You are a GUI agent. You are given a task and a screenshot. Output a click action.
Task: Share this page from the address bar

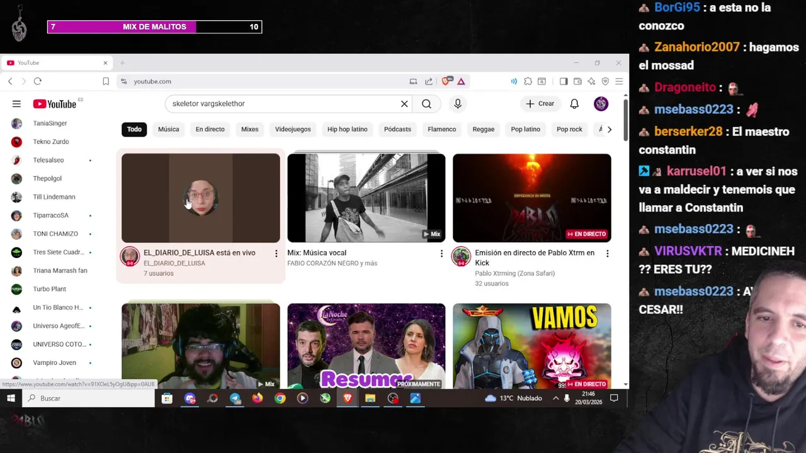pos(429,81)
